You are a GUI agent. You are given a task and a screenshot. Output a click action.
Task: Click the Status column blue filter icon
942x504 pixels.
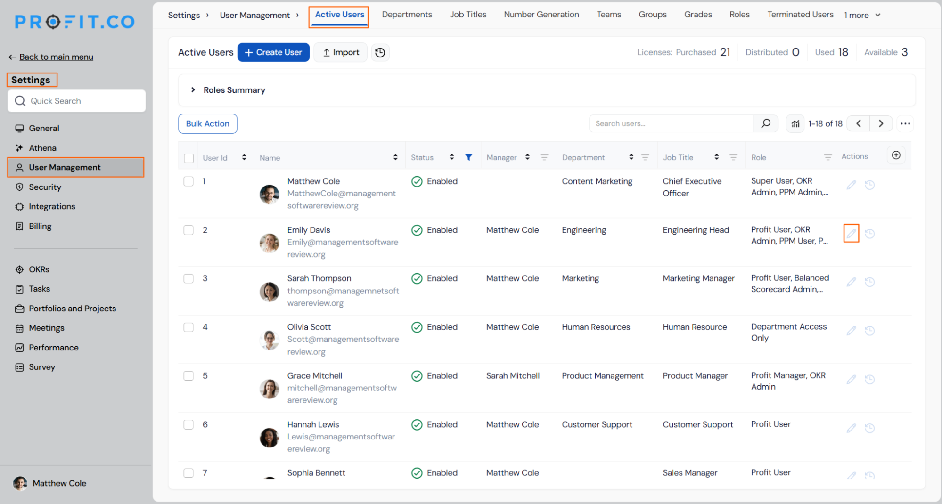click(x=468, y=157)
